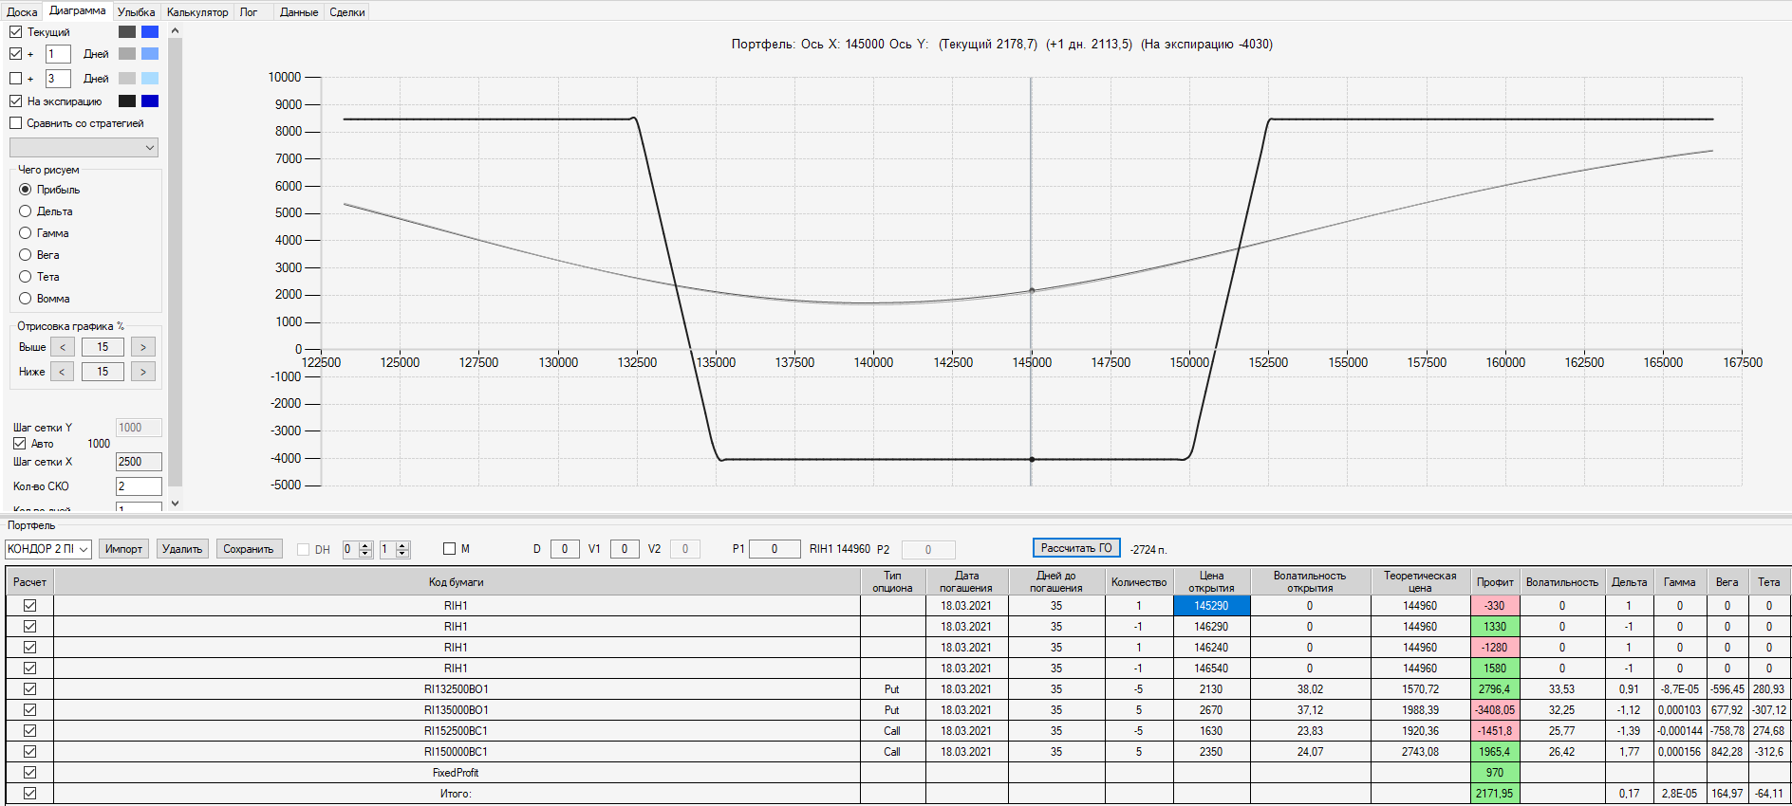Click the V1 value input field
Viewport: 1792px width, 806px height.
point(625,549)
